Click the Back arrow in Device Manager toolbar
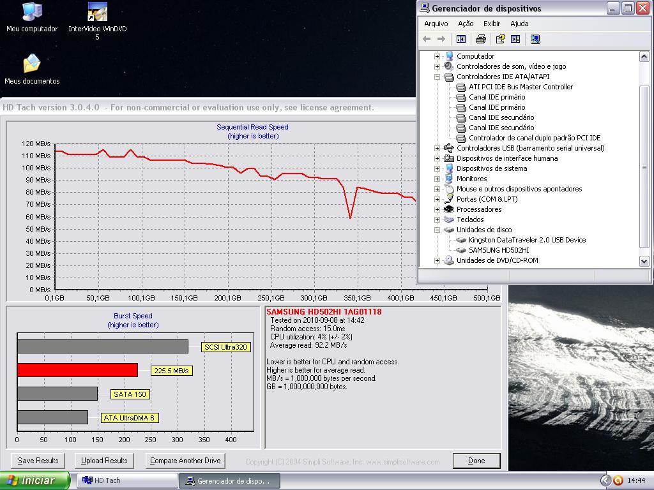Screen dimensions: 654x490 pos(426,39)
